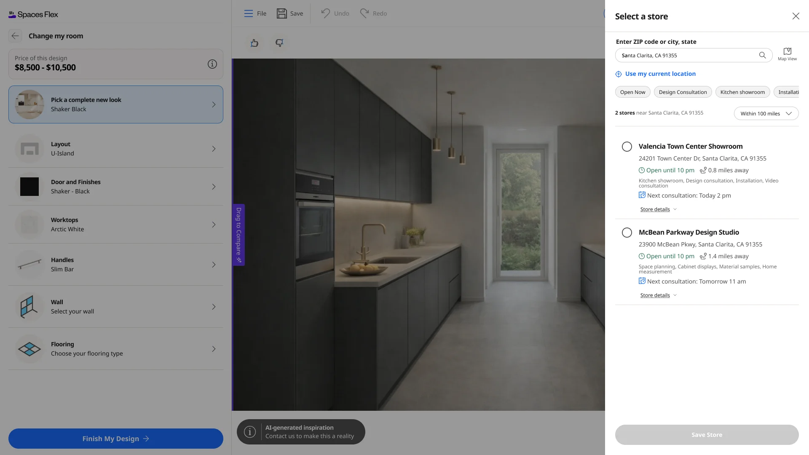Image resolution: width=809 pixels, height=455 pixels.
Task: Click the Undo arrow
Action: 325,13
